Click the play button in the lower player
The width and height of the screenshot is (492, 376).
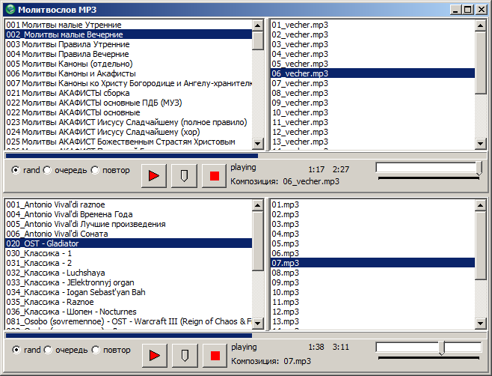[154, 355]
